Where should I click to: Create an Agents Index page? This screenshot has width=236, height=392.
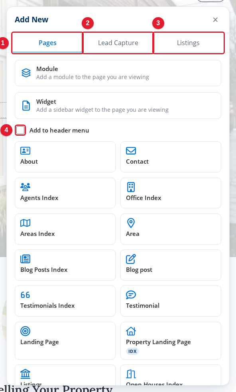tap(65, 193)
